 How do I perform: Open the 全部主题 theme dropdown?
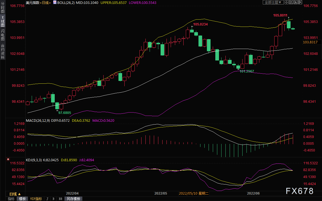click(x=273, y=2)
